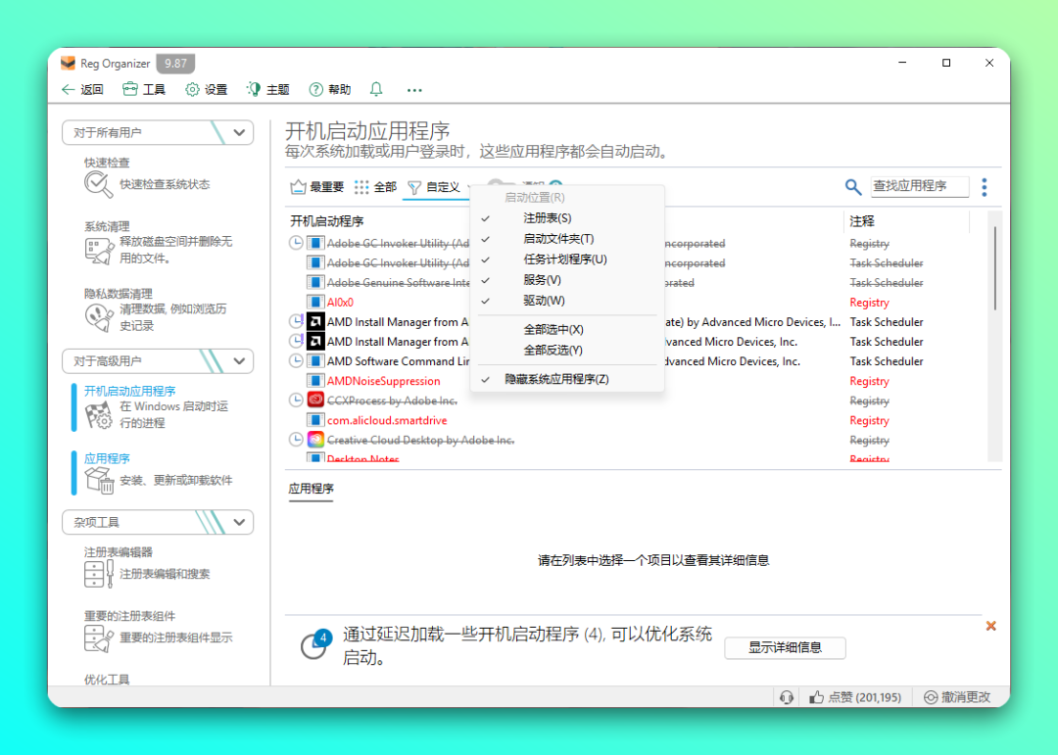
Task: Collapse the 杂项工具 section header
Action: pos(158,522)
